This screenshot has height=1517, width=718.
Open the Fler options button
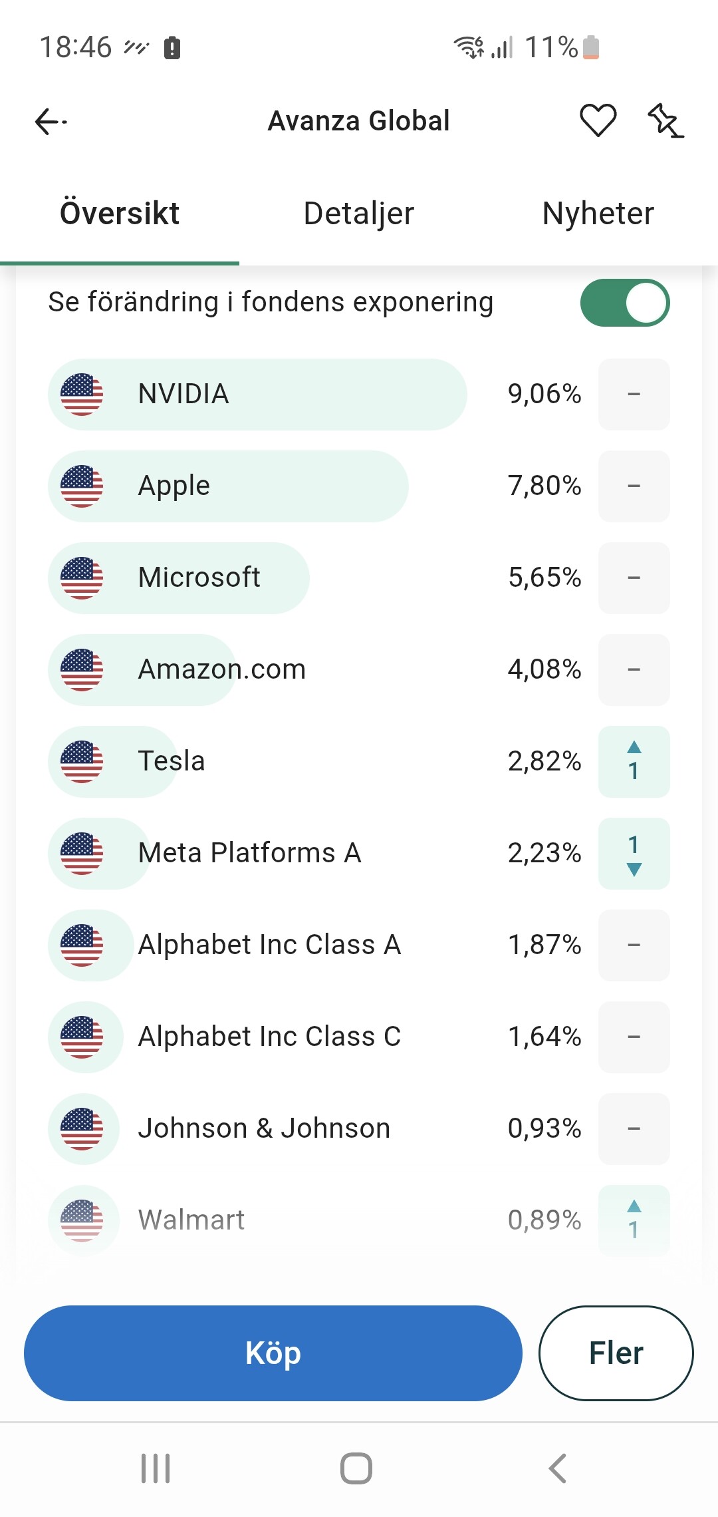pos(616,1353)
